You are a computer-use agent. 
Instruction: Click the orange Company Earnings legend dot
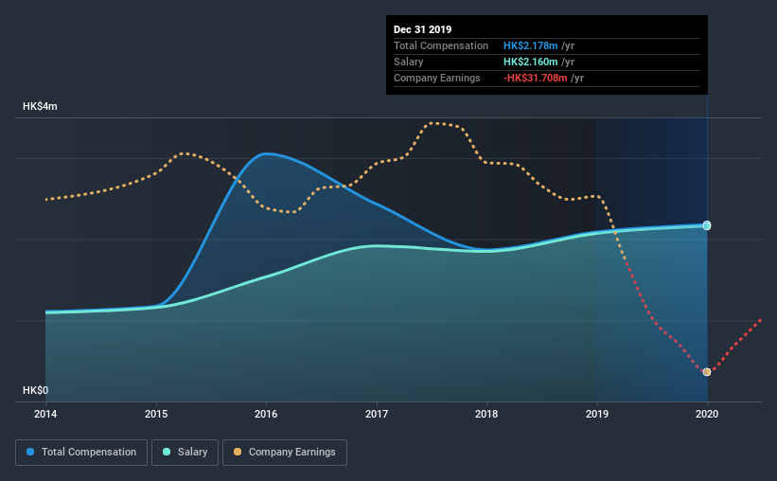238,452
